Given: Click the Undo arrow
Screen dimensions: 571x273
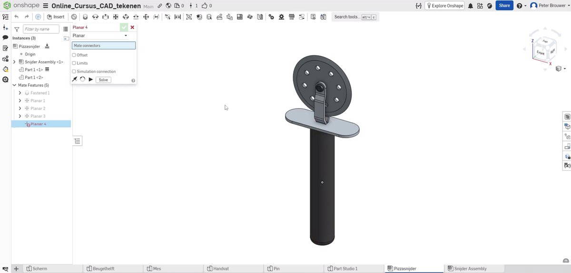Looking at the screenshot, I should pos(17,17).
